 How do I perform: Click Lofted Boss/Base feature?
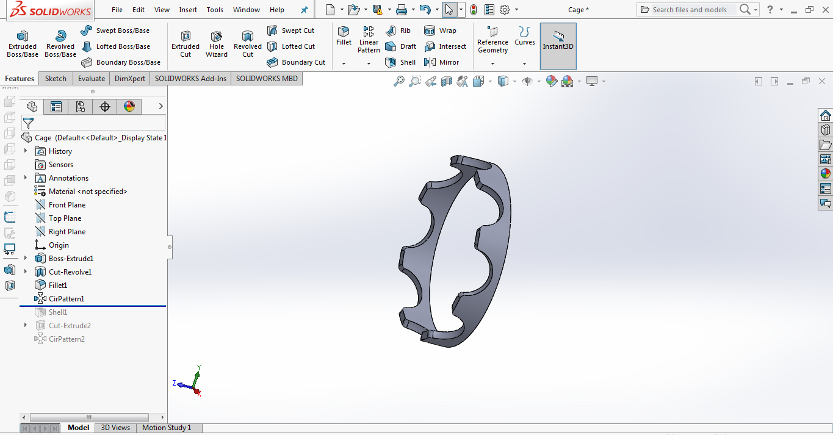point(115,46)
